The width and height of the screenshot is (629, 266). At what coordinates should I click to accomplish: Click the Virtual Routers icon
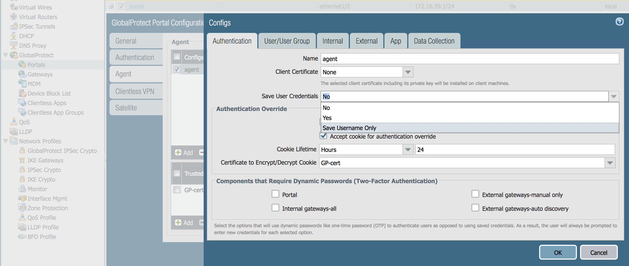click(x=14, y=17)
